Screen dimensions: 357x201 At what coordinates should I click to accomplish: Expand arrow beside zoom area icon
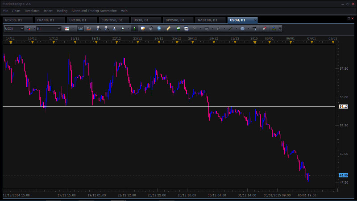pyautogui.click(x=129, y=29)
